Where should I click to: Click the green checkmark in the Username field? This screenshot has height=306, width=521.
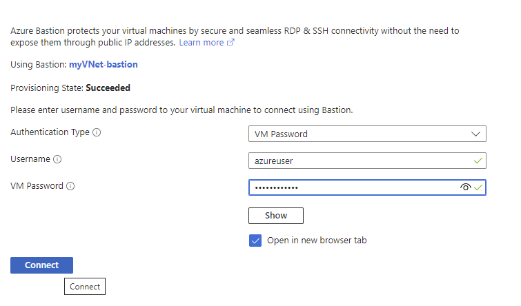pos(478,161)
